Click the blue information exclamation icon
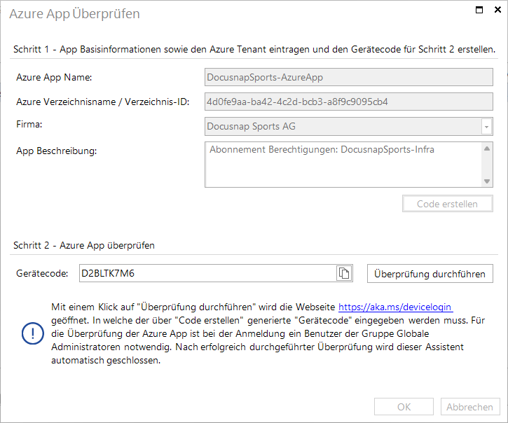 pos(33,333)
